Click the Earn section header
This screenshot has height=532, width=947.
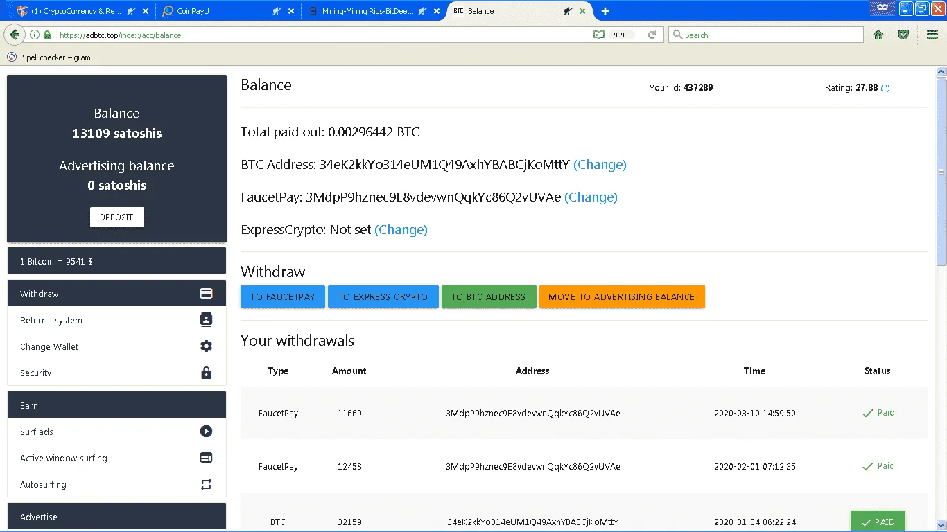pyautogui.click(x=116, y=405)
